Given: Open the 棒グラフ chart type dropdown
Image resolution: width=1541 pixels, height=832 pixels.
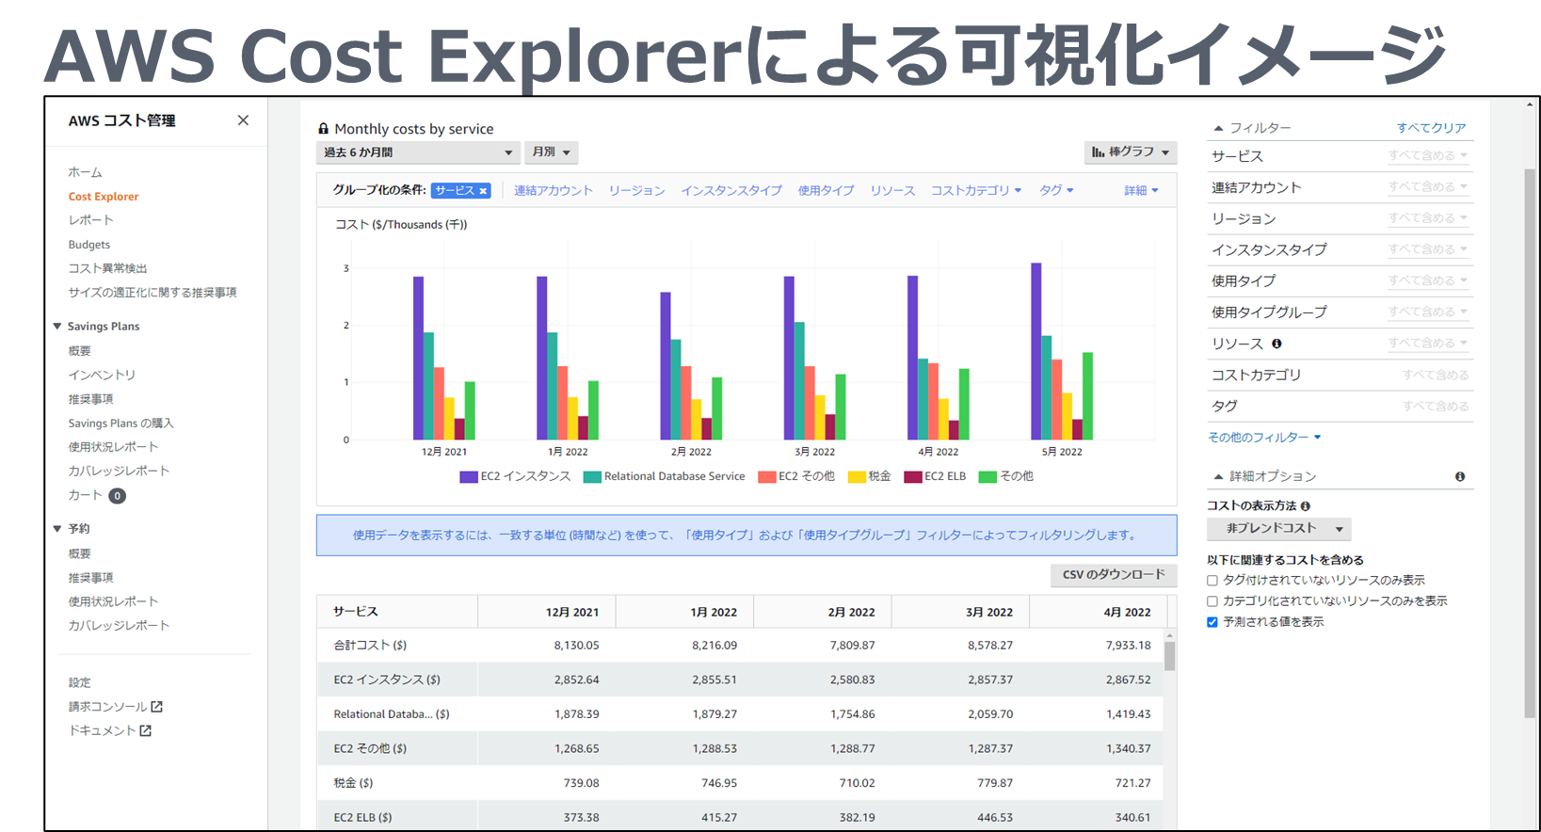Looking at the screenshot, I should pos(1130,152).
